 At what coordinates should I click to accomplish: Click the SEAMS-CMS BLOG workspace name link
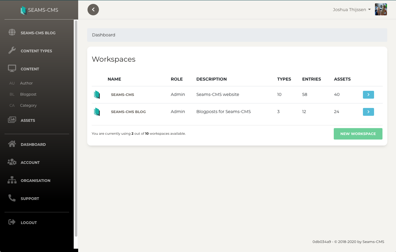click(x=128, y=112)
